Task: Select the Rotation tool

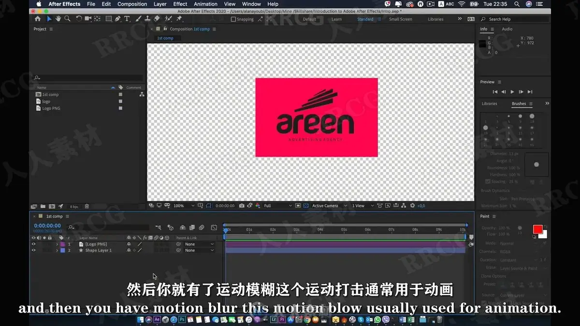Action: (x=79, y=19)
